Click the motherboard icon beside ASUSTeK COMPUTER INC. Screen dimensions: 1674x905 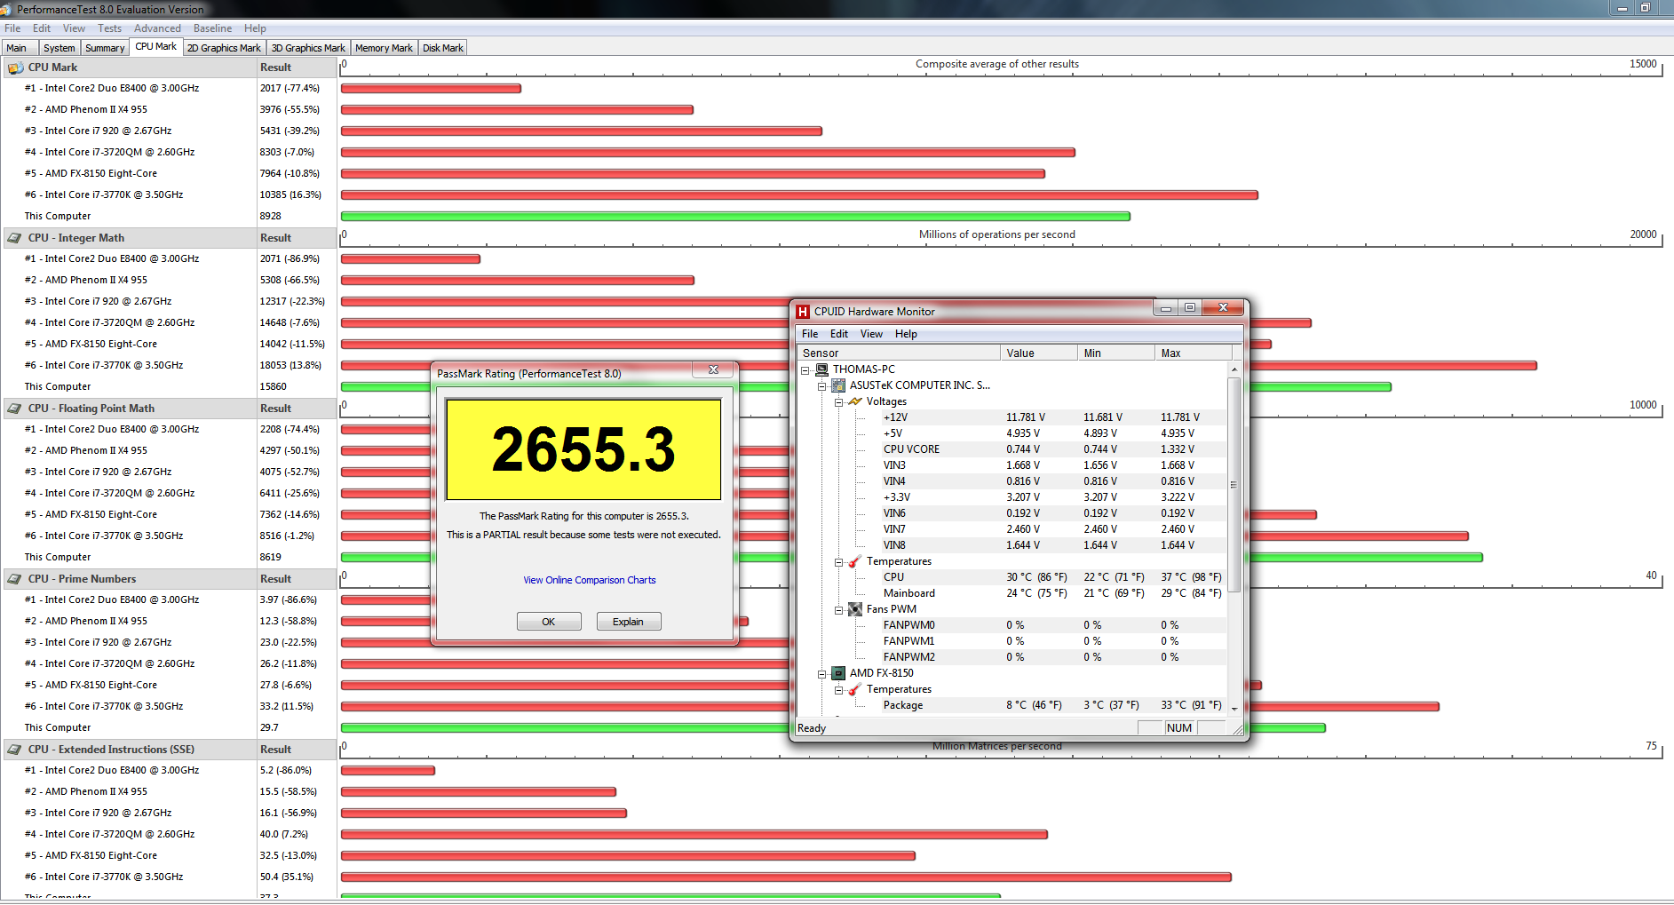pos(838,385)
